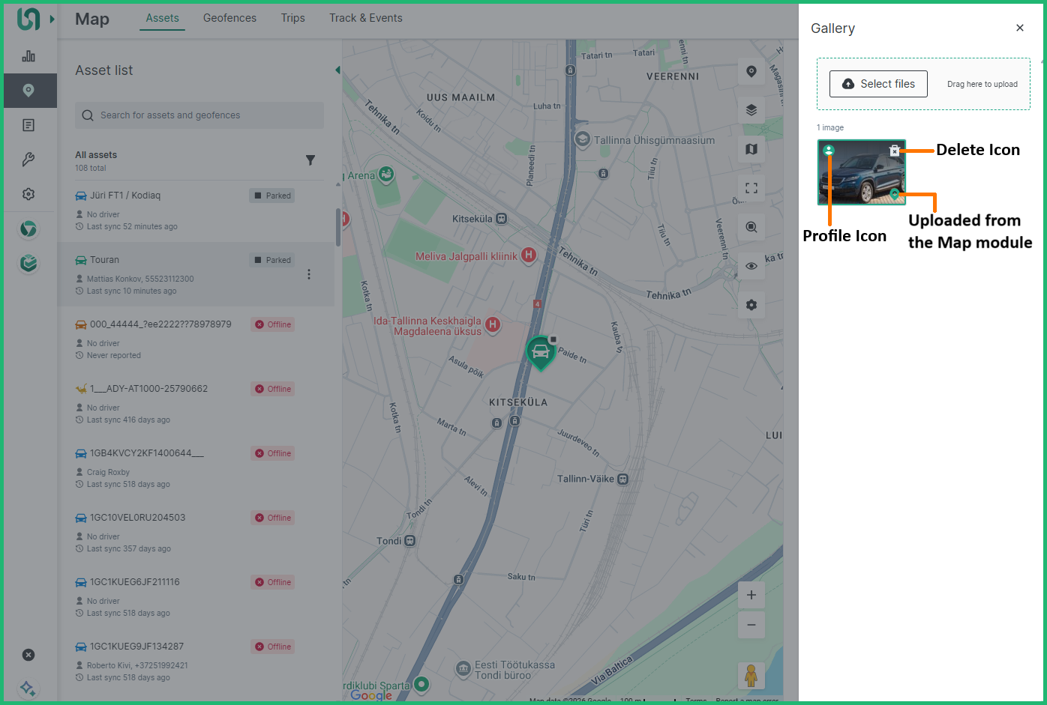Zoom in the map with plus button
1047x705 pixels.
(x=751, y=596)
